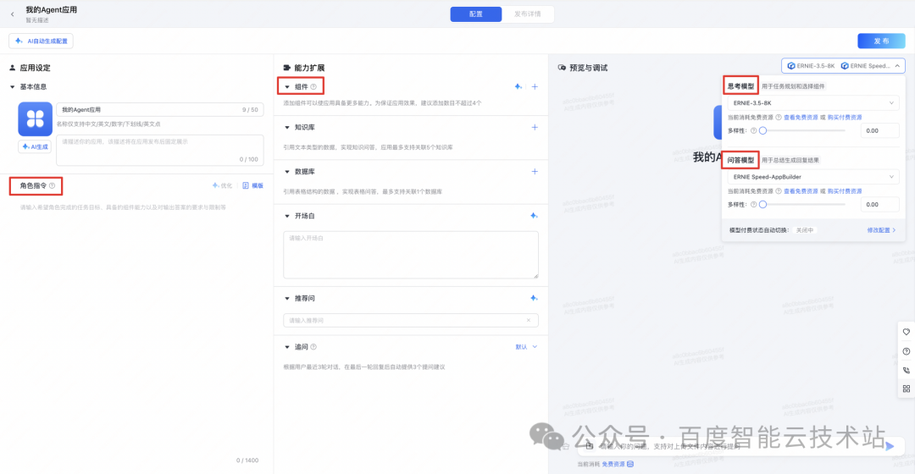The image size is (915, 474).
Task: Click AI generate sparkle for 开场白
Action: 534,216
